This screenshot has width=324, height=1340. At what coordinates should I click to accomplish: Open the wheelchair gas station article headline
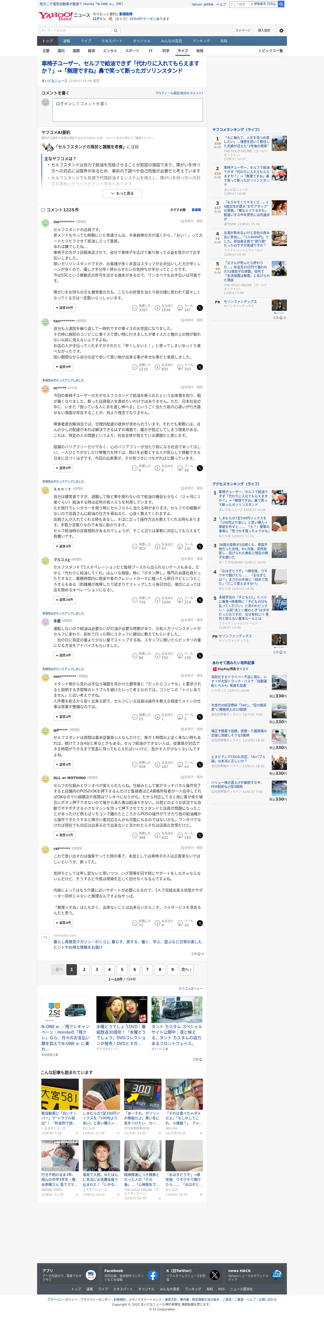tap(120, 67)
